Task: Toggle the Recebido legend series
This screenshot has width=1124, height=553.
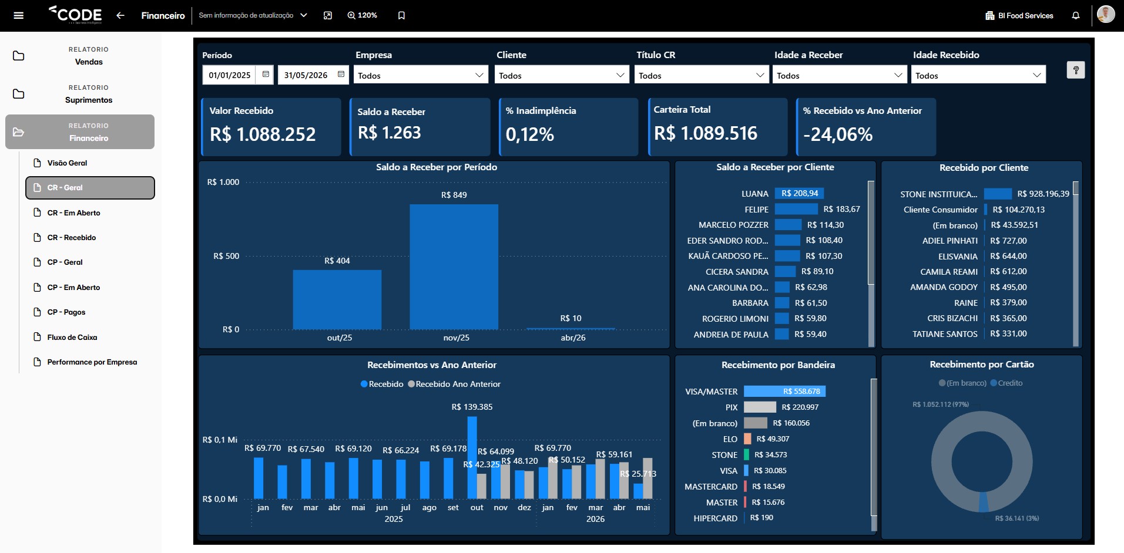Action: pos(382,384)
